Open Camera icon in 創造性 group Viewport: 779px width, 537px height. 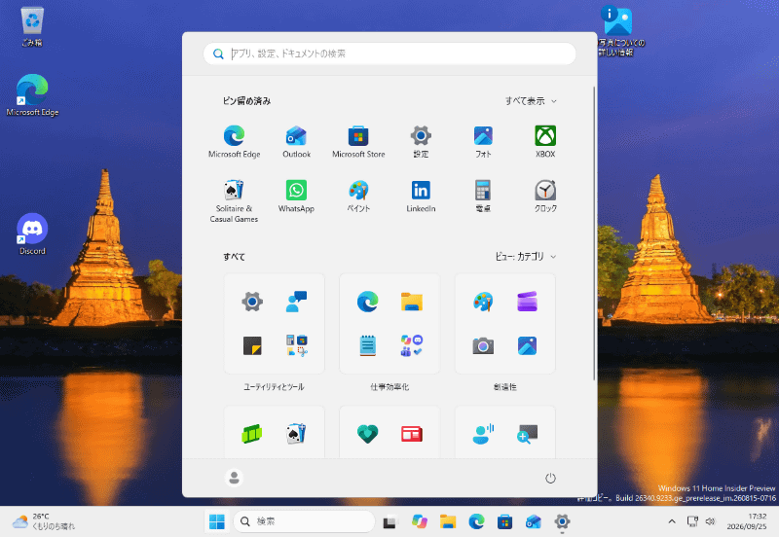click(x=483, y=345)
